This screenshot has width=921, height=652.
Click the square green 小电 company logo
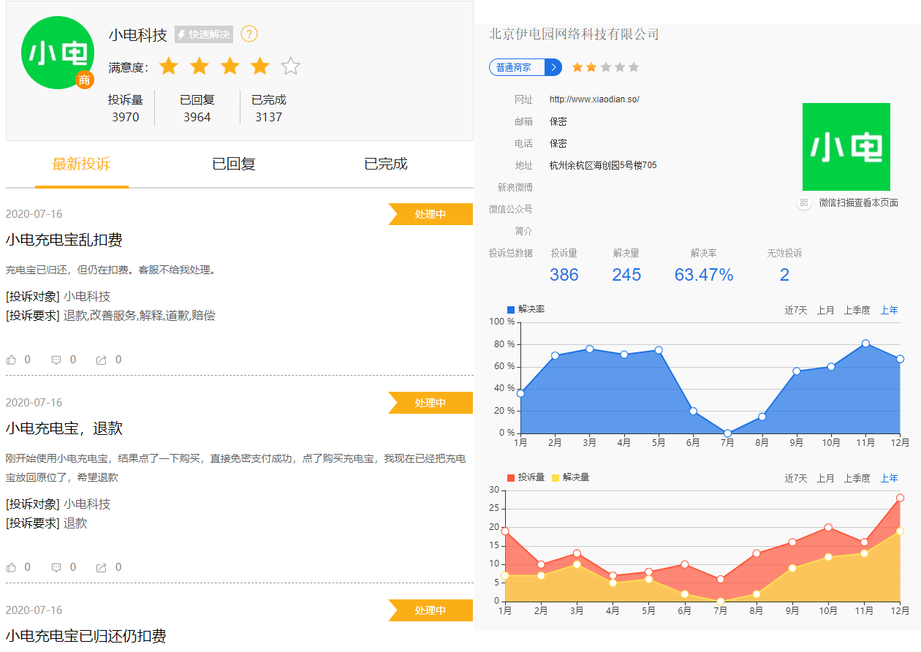(x=846, y=147)
